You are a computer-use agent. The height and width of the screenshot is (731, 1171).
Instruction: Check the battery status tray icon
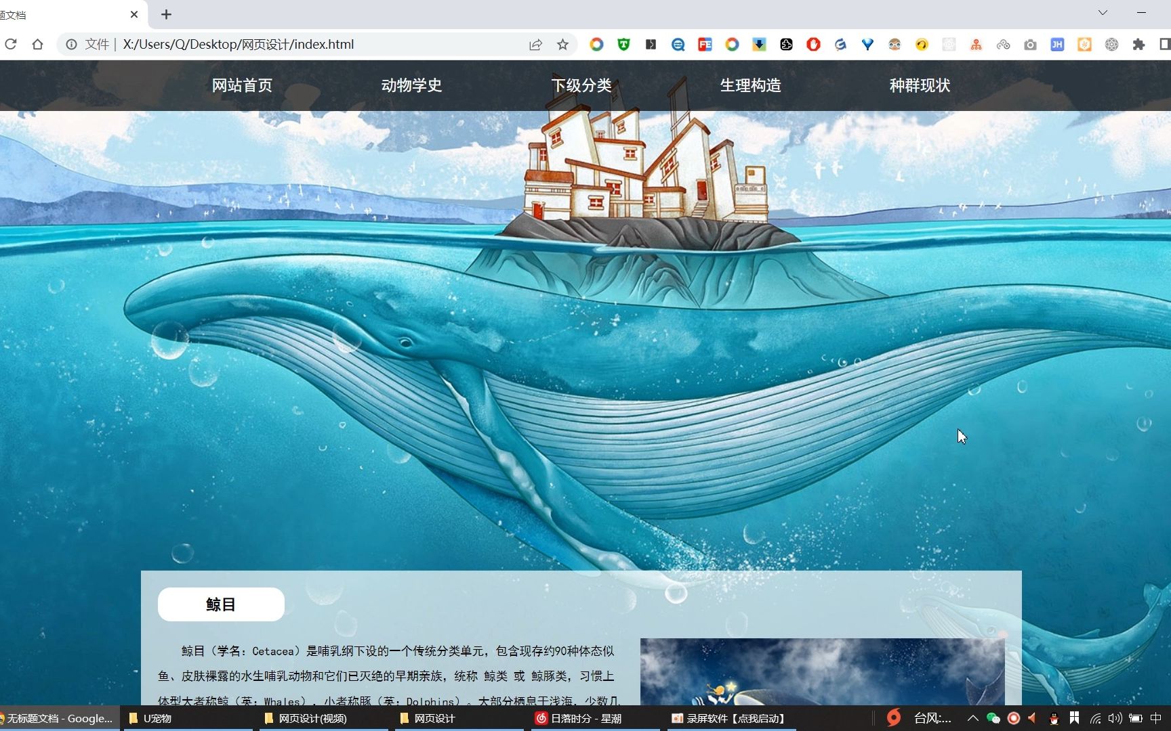point(1136,718)
